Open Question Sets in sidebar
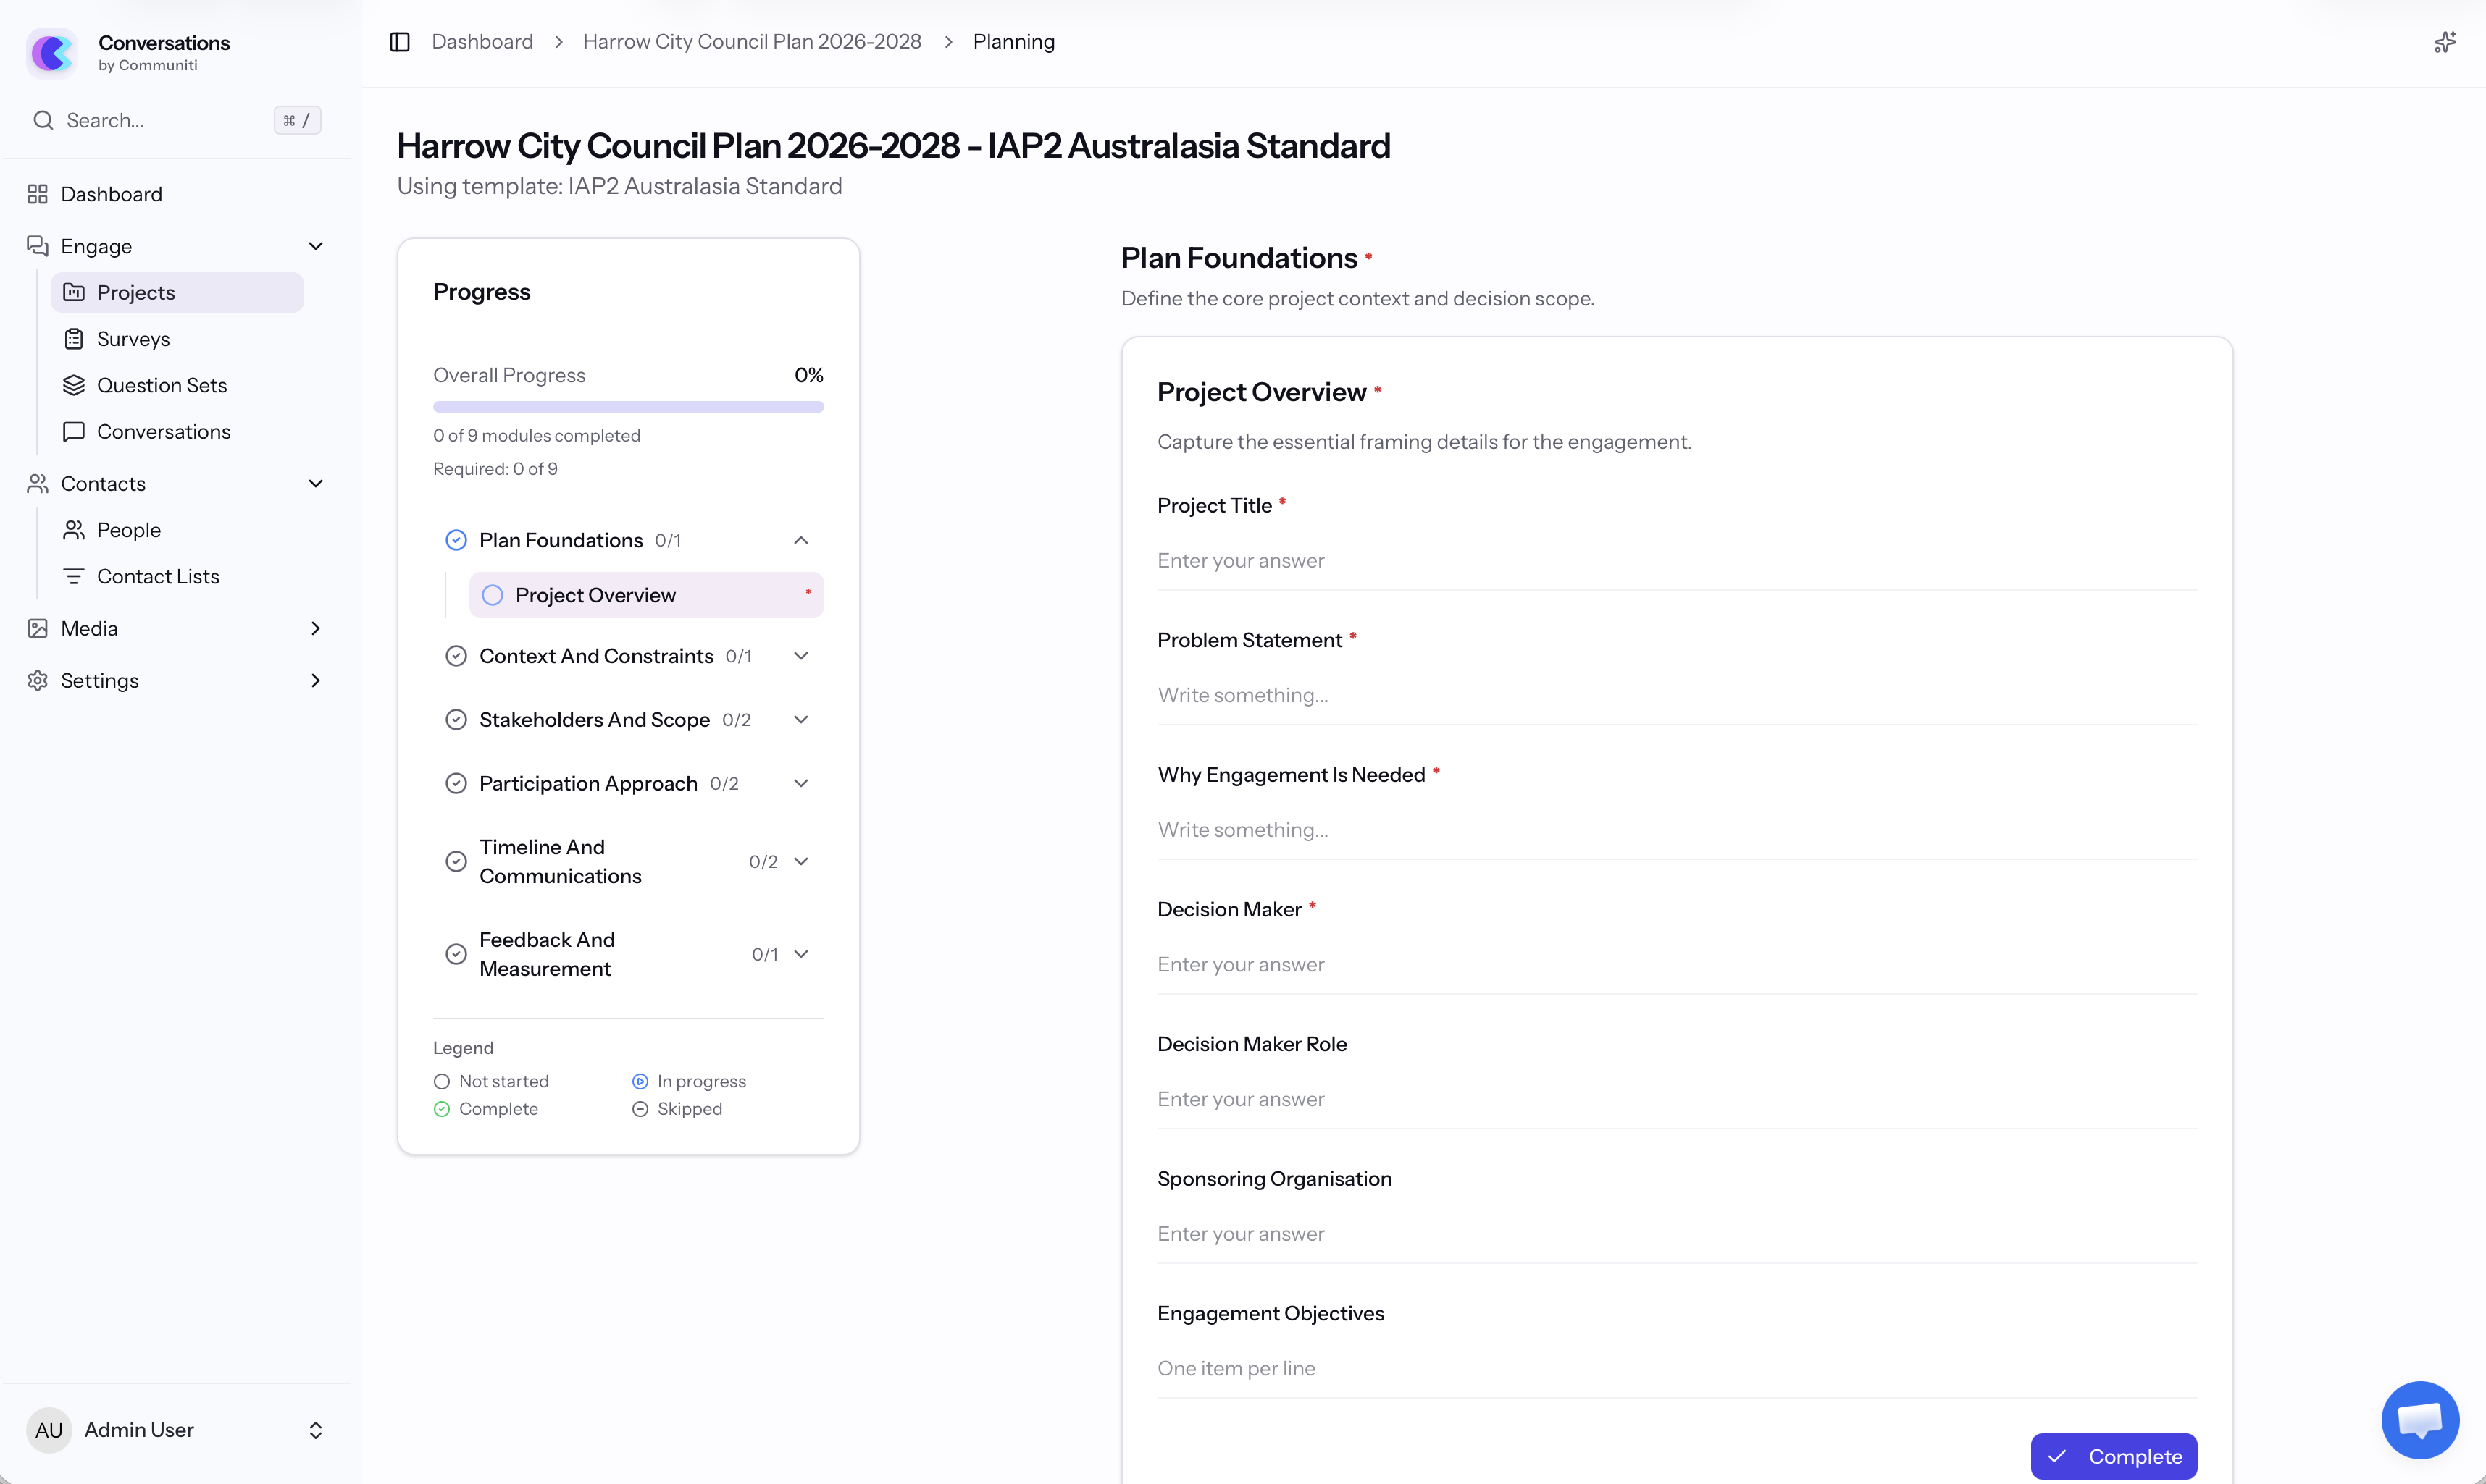 point(161,385)
